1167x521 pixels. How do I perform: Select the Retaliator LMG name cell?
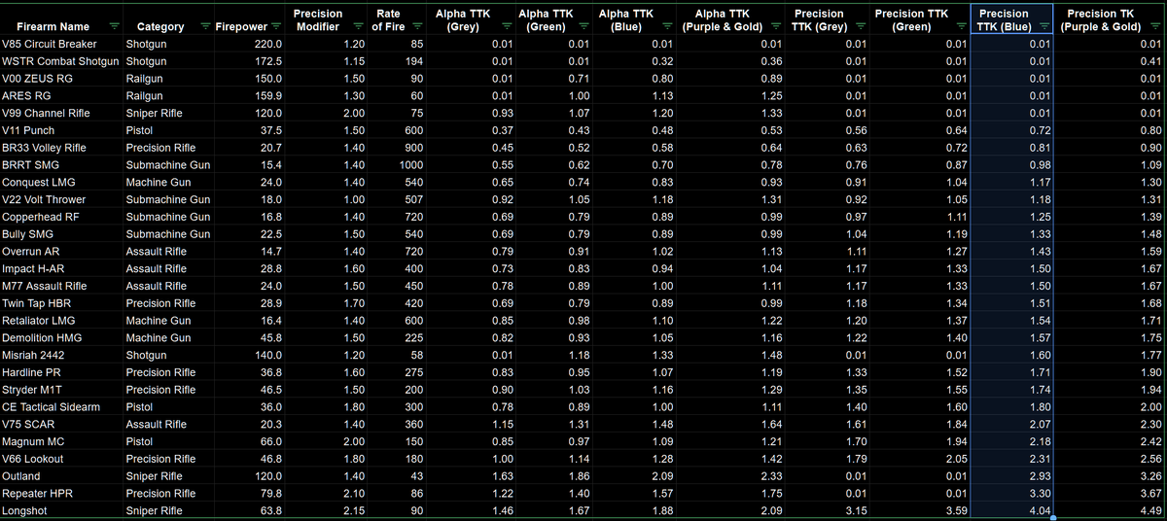click(61, 320)
